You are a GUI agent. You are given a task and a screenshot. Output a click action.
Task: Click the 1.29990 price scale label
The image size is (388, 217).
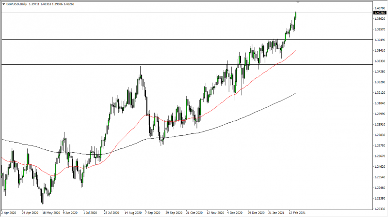(380, 114)
